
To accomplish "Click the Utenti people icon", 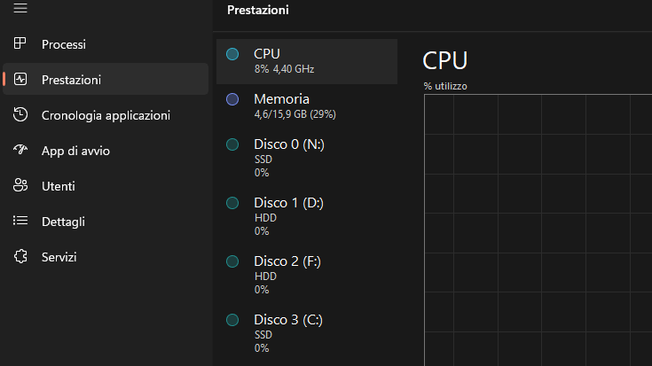I will [x=20, y=185].
